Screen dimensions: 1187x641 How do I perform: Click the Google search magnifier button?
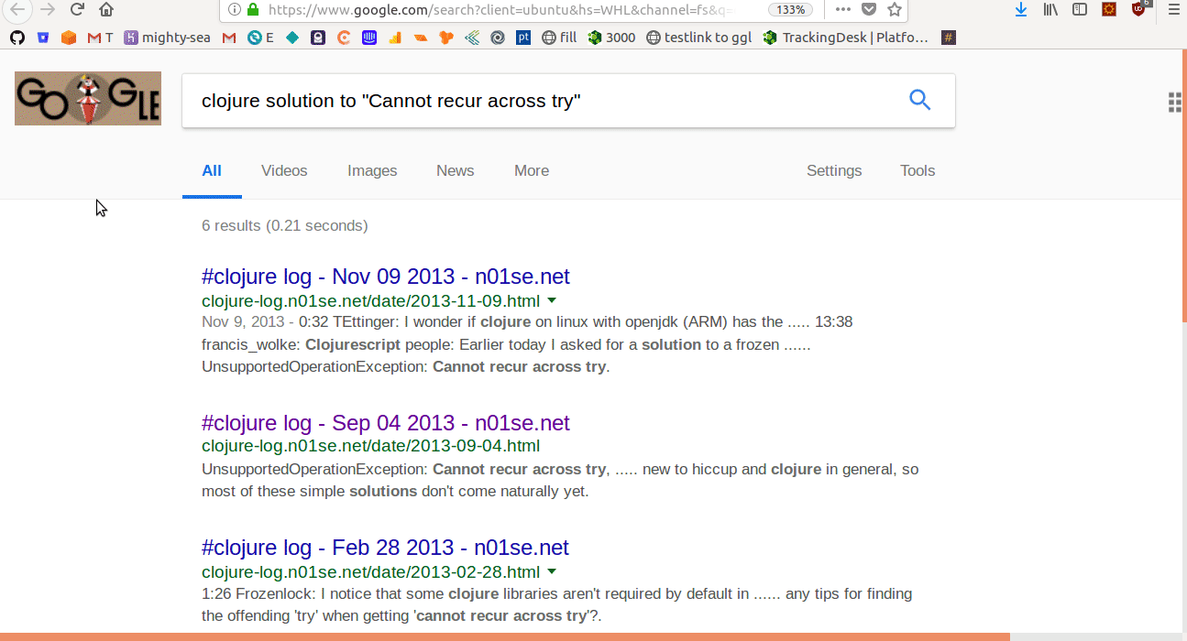920,100
